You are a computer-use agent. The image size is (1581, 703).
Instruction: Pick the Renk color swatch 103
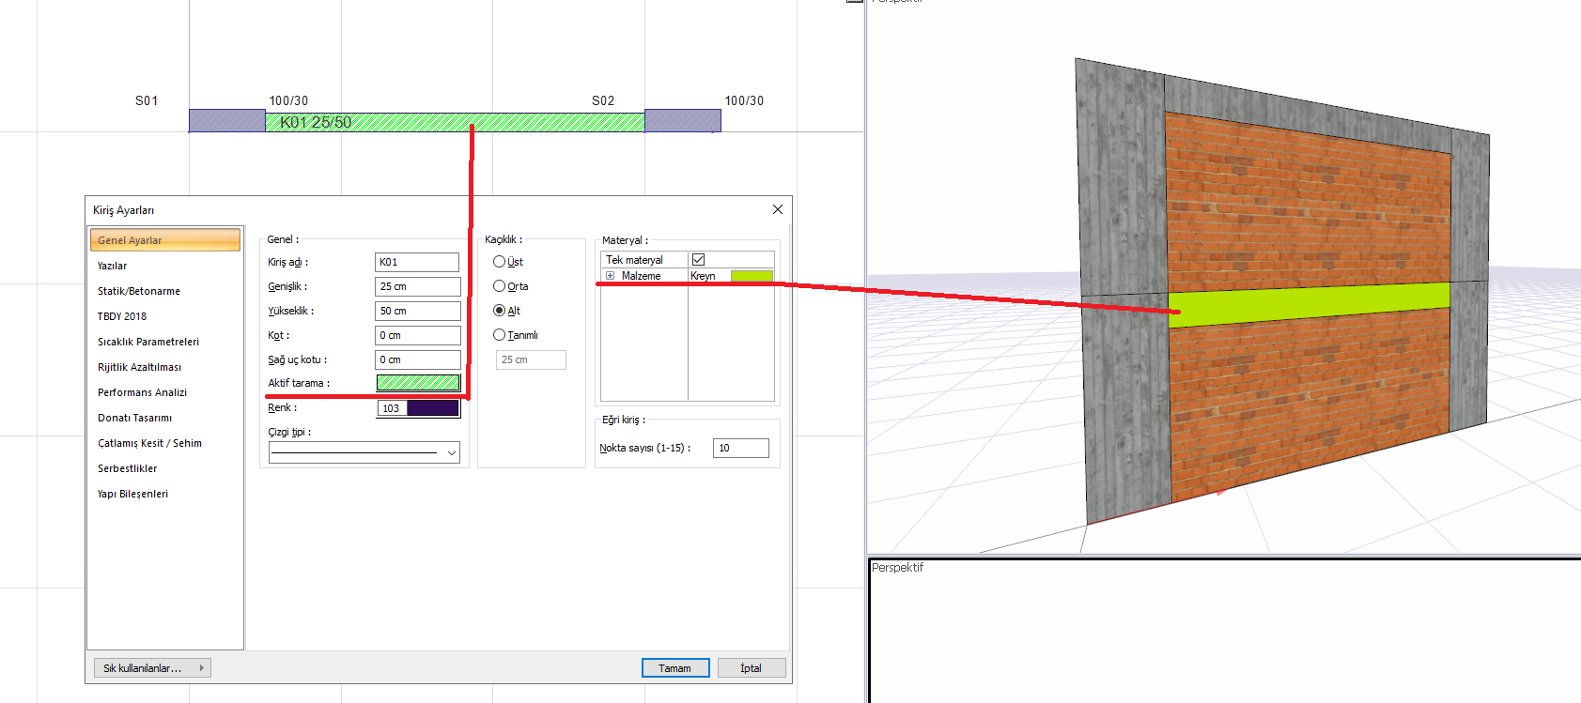pos(418,408)
